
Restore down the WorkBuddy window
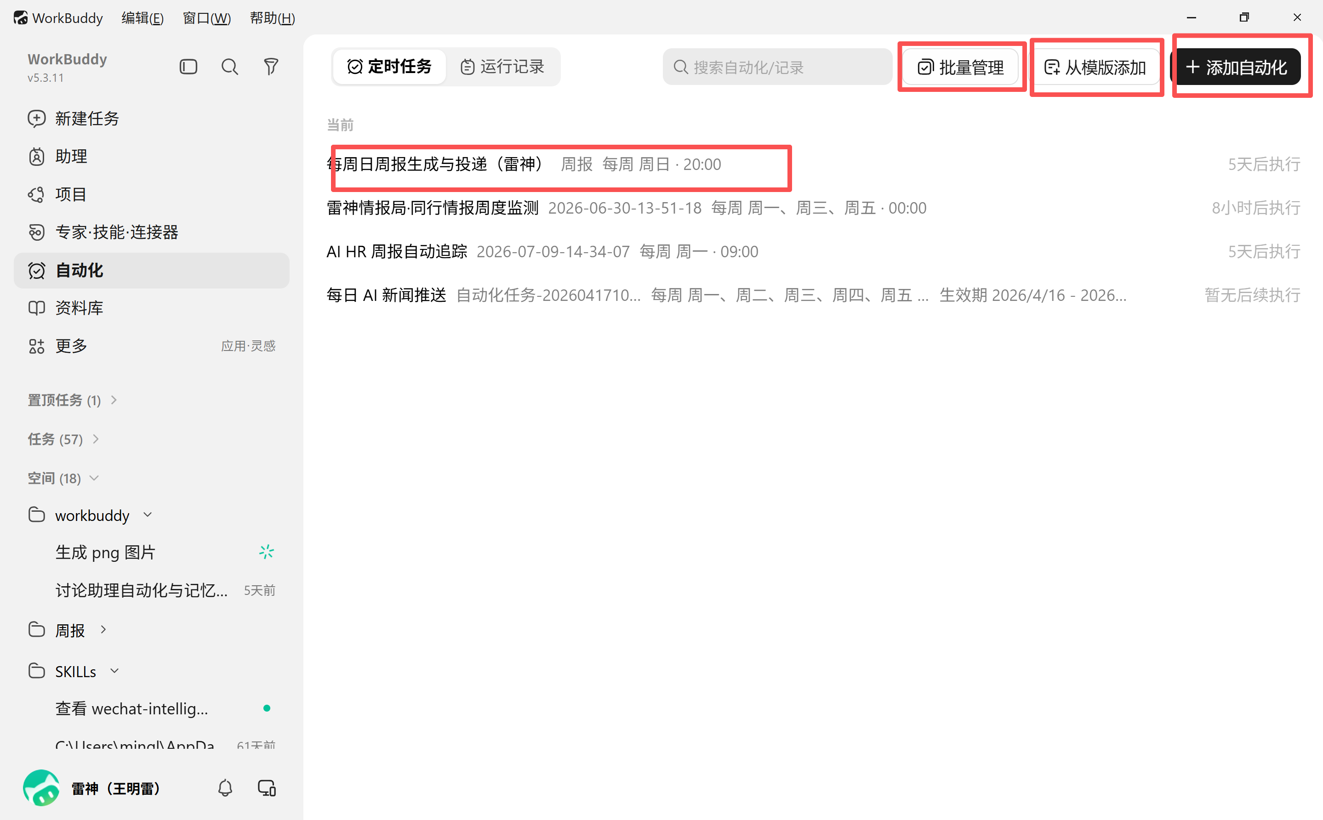tap(1244, 18)
